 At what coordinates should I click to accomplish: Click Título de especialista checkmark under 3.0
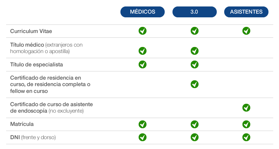[x=195, y=64]
